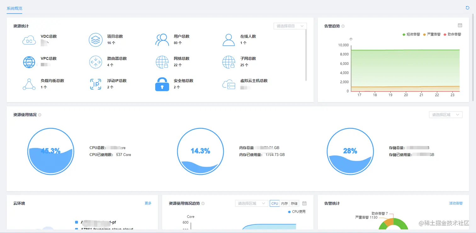Image resolution: width=476 pixels, height=233 pixels.
Task: Click the 网络总数 globe-lock icon
Action: (162, 62)
